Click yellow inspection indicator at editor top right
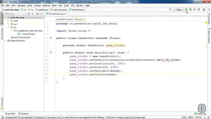This screenshot has width=211, height=119. 206,23
